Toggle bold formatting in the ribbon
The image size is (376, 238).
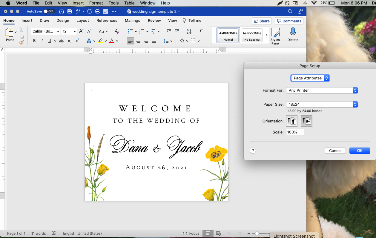click(x=34, y=41)
